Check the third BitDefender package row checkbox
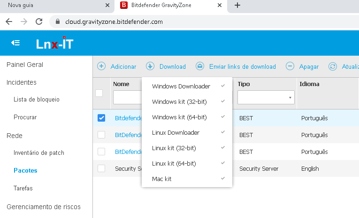The height and width of the screenshot is (218, 359). point(101,152)
